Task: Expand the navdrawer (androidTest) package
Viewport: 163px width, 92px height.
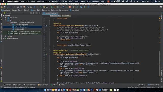Action: [8, 31]
